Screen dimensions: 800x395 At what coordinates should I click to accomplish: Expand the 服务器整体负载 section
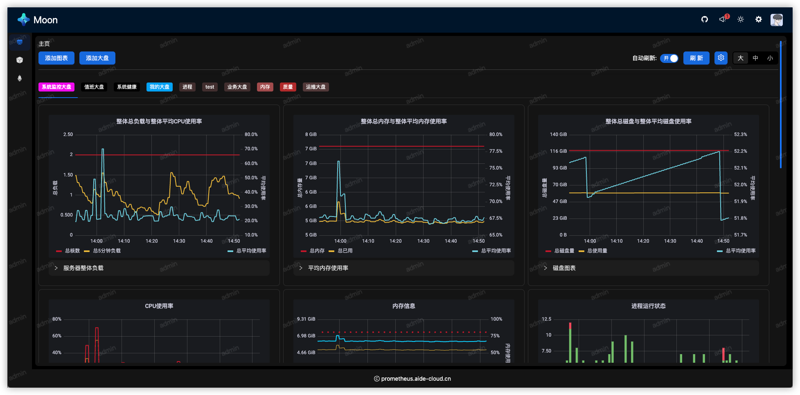point(159,268)
